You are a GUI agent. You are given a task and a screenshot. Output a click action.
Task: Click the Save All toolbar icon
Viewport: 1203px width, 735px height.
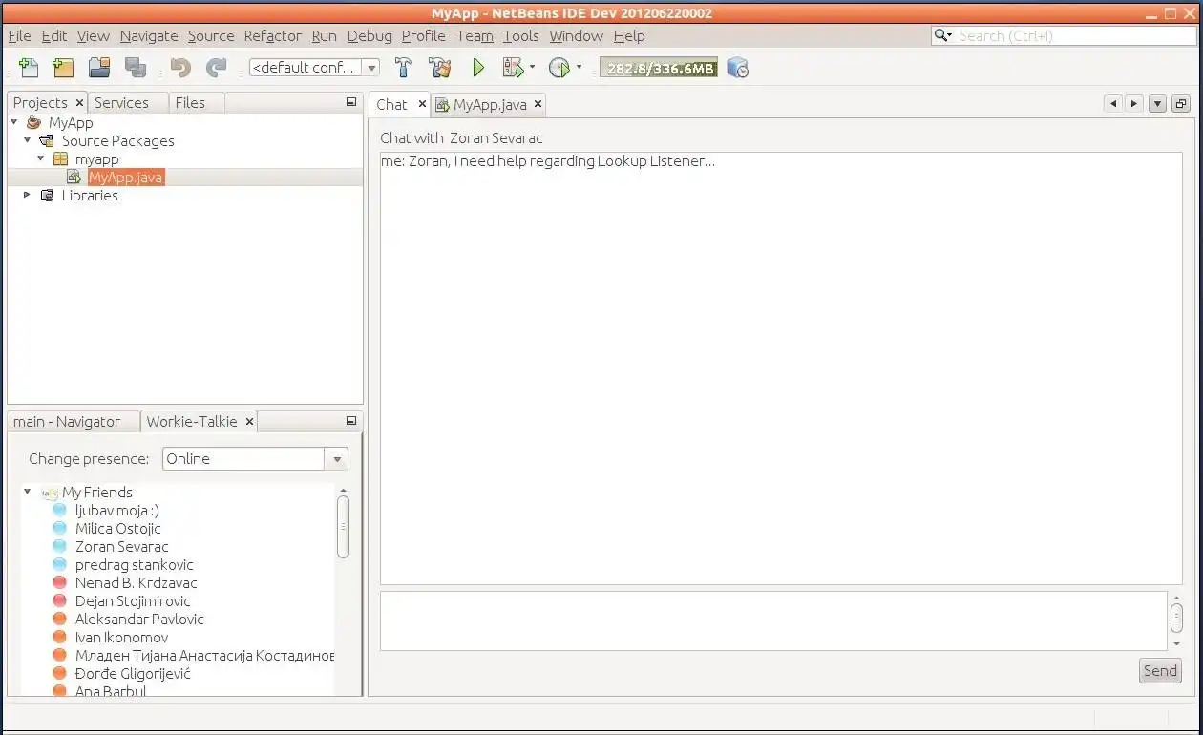tap(136, 68)
